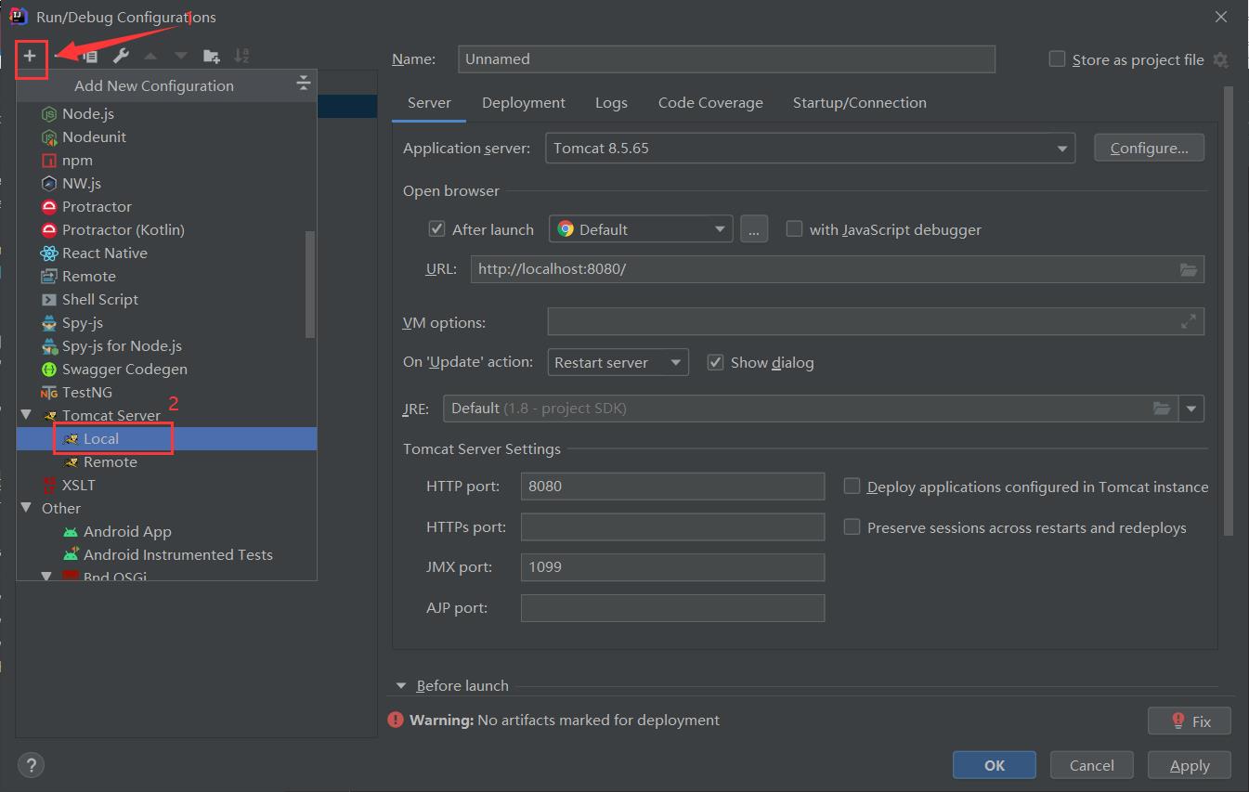Click the Android Instrumented Tests icon
The image size is (1249, 792).
[x=71, y=554]
